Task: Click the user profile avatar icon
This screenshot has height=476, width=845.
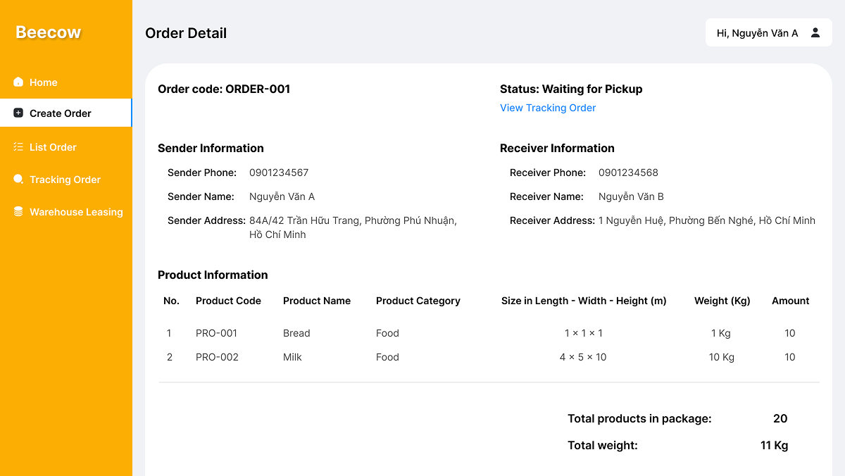Action: pyautogui.click(x=815, y=33)
